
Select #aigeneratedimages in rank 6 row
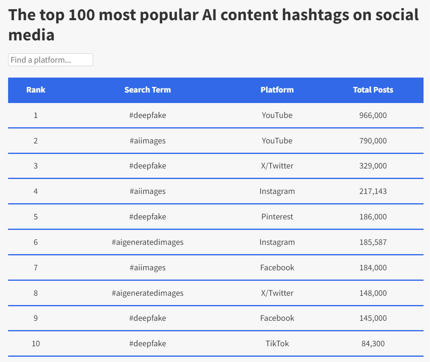coord(147,242)
